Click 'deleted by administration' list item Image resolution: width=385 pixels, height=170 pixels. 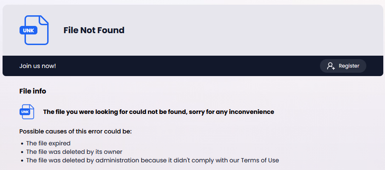pos(153,160)
